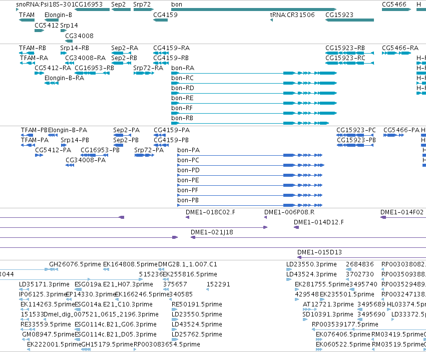Click the LD25762.5prime EST label
426x352 pixels.
coord(197,334)
